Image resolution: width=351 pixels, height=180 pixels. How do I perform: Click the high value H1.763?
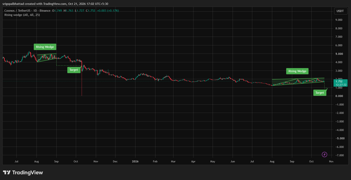[x=68, y=11]
